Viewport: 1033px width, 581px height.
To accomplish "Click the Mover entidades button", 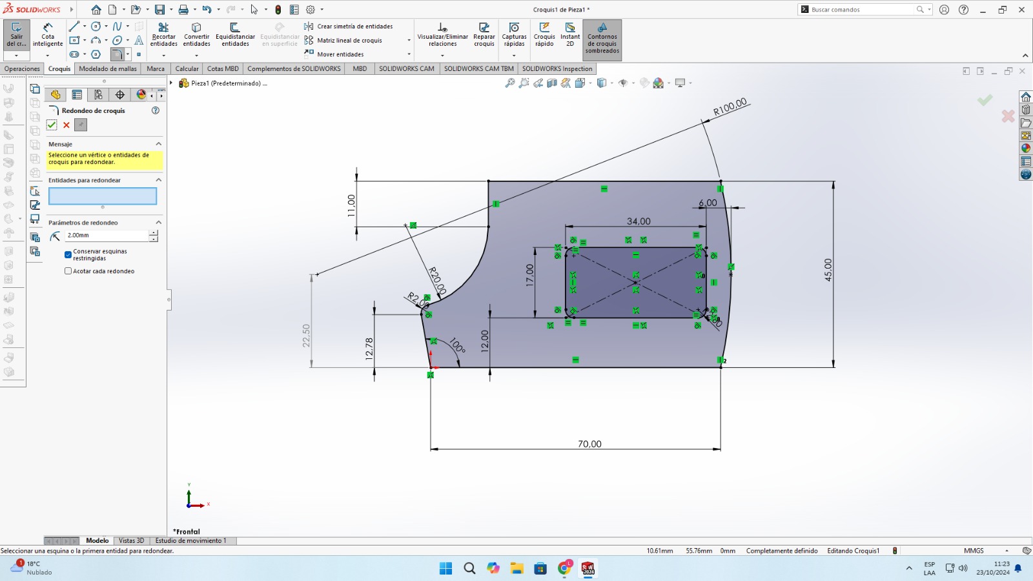I will click(x=340, y=55).
